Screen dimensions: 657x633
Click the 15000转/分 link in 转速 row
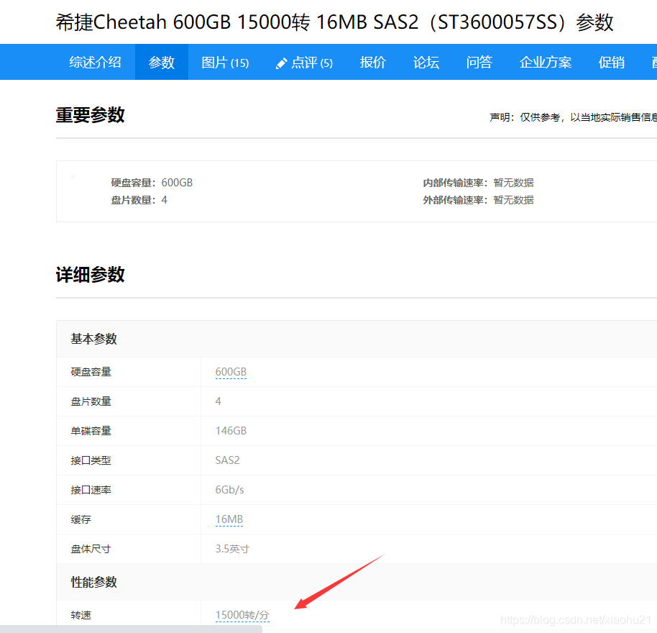pos(242,615)
